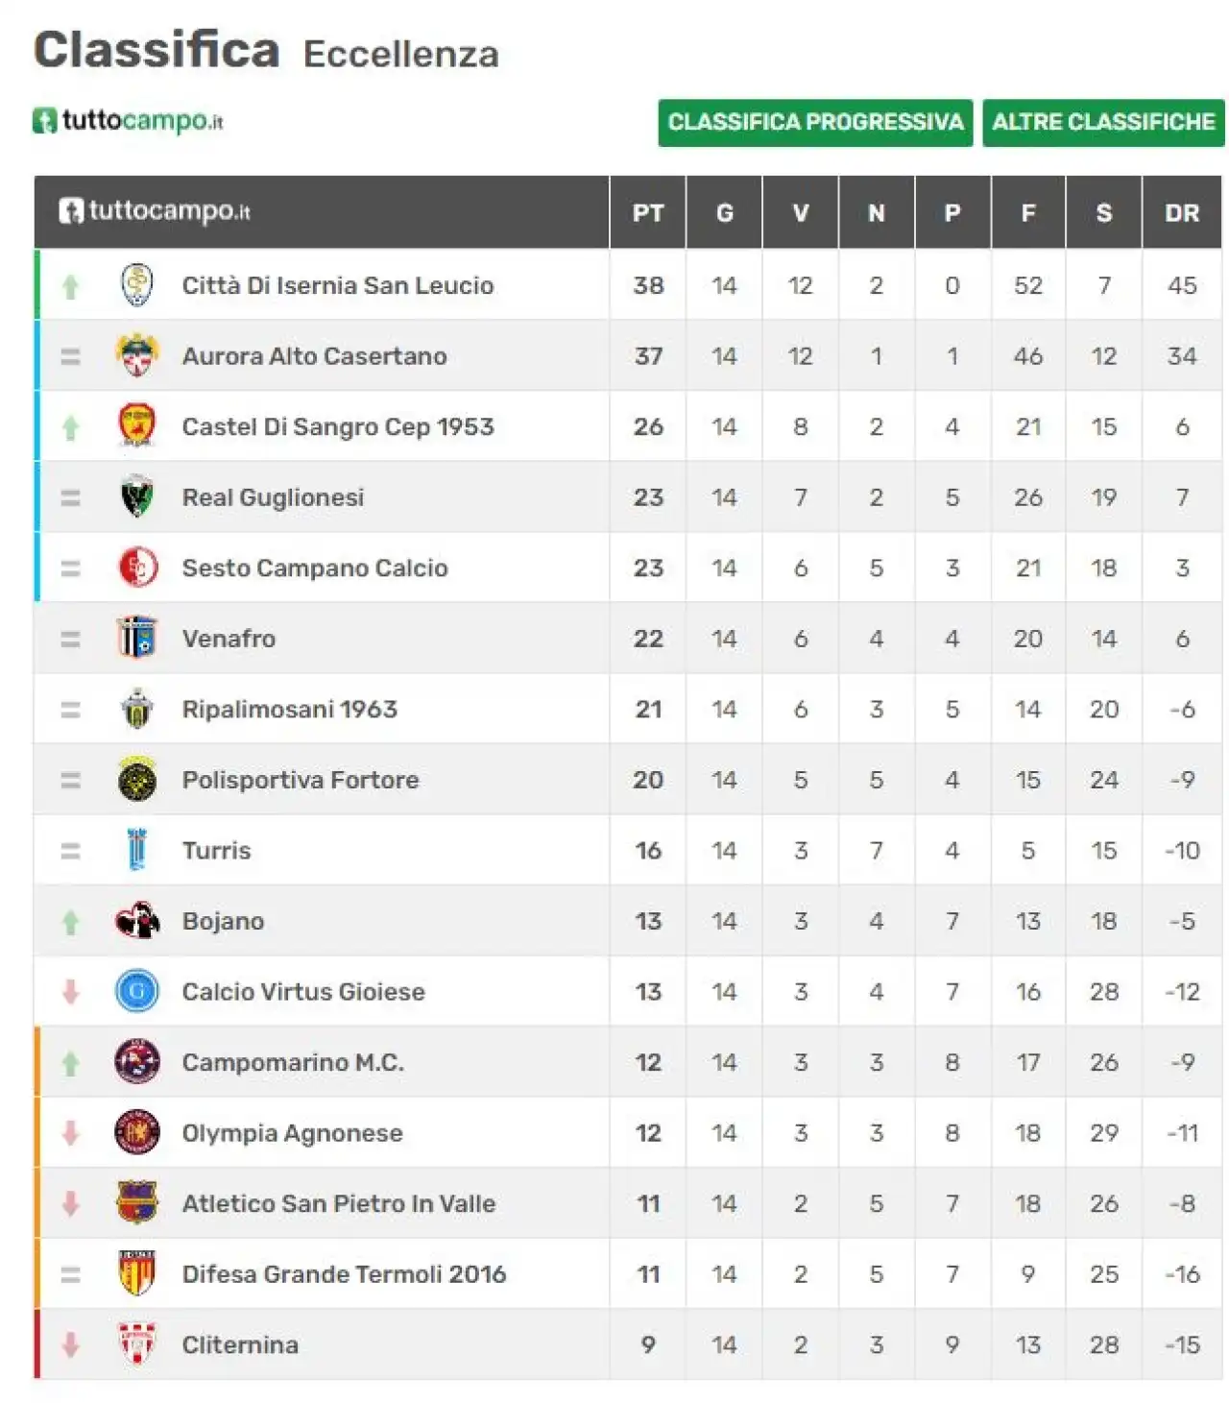Image resolution: width=1229 pixels, height=1403 pixels.
Task: Click the tuttocampo.it logo under the title
Action: (x=128, y=121)
